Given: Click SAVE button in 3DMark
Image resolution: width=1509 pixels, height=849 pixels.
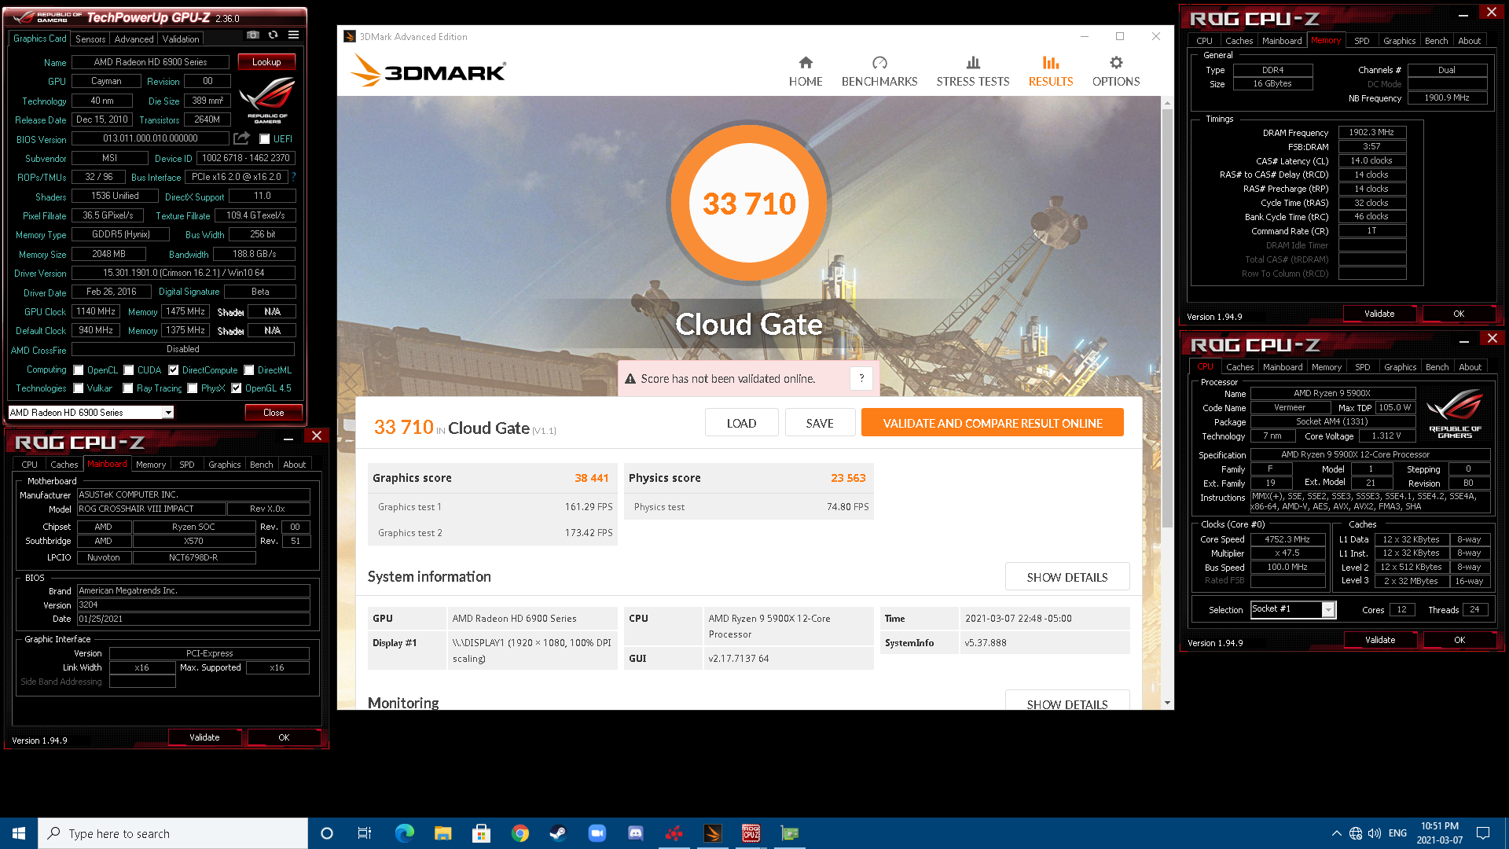Looking at the screenshot, I should coord(819,423).
